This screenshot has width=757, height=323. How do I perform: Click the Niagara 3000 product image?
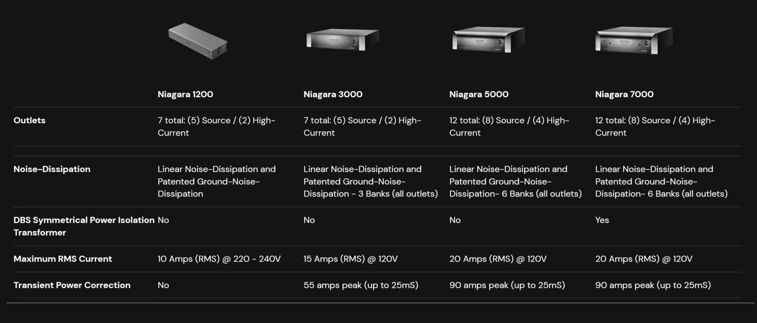point(343,40)
